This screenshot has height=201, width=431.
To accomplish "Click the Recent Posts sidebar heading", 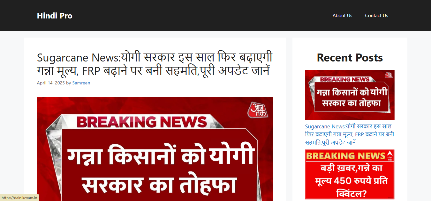I will pos(350,58).
